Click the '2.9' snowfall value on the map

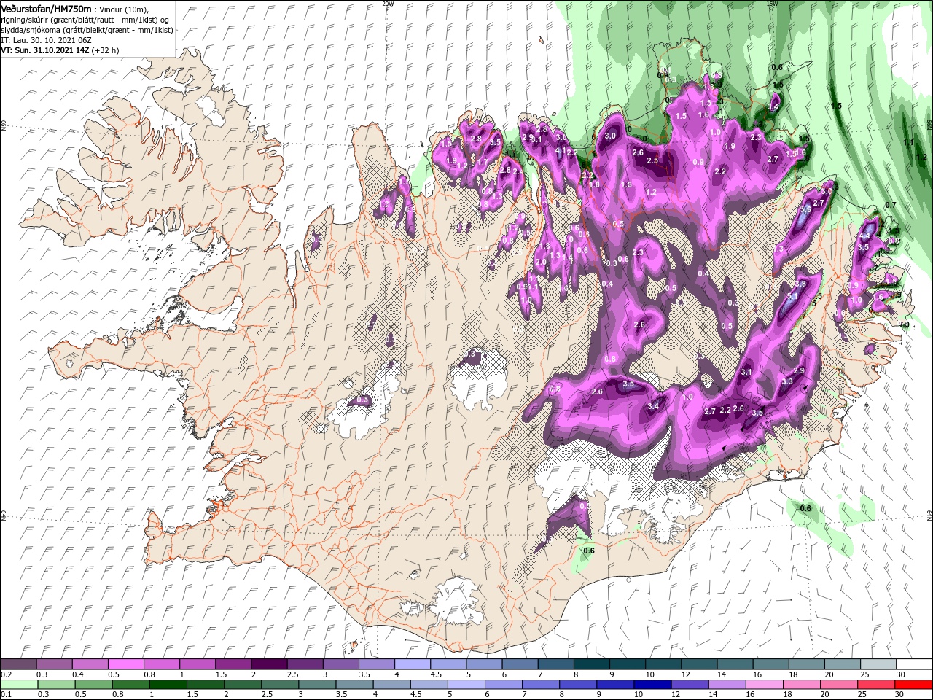(799, 370)
